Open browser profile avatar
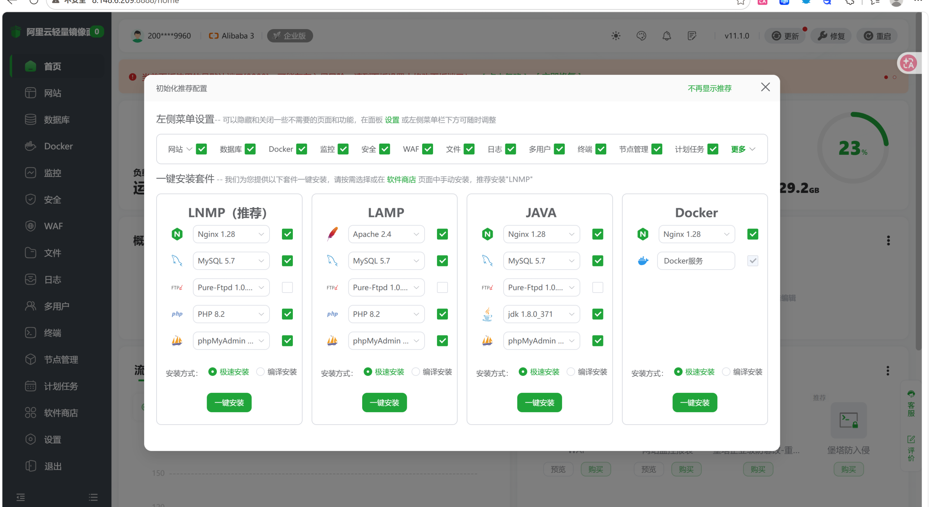The height and width of the screenshot is (507, 930). point(896,2)
